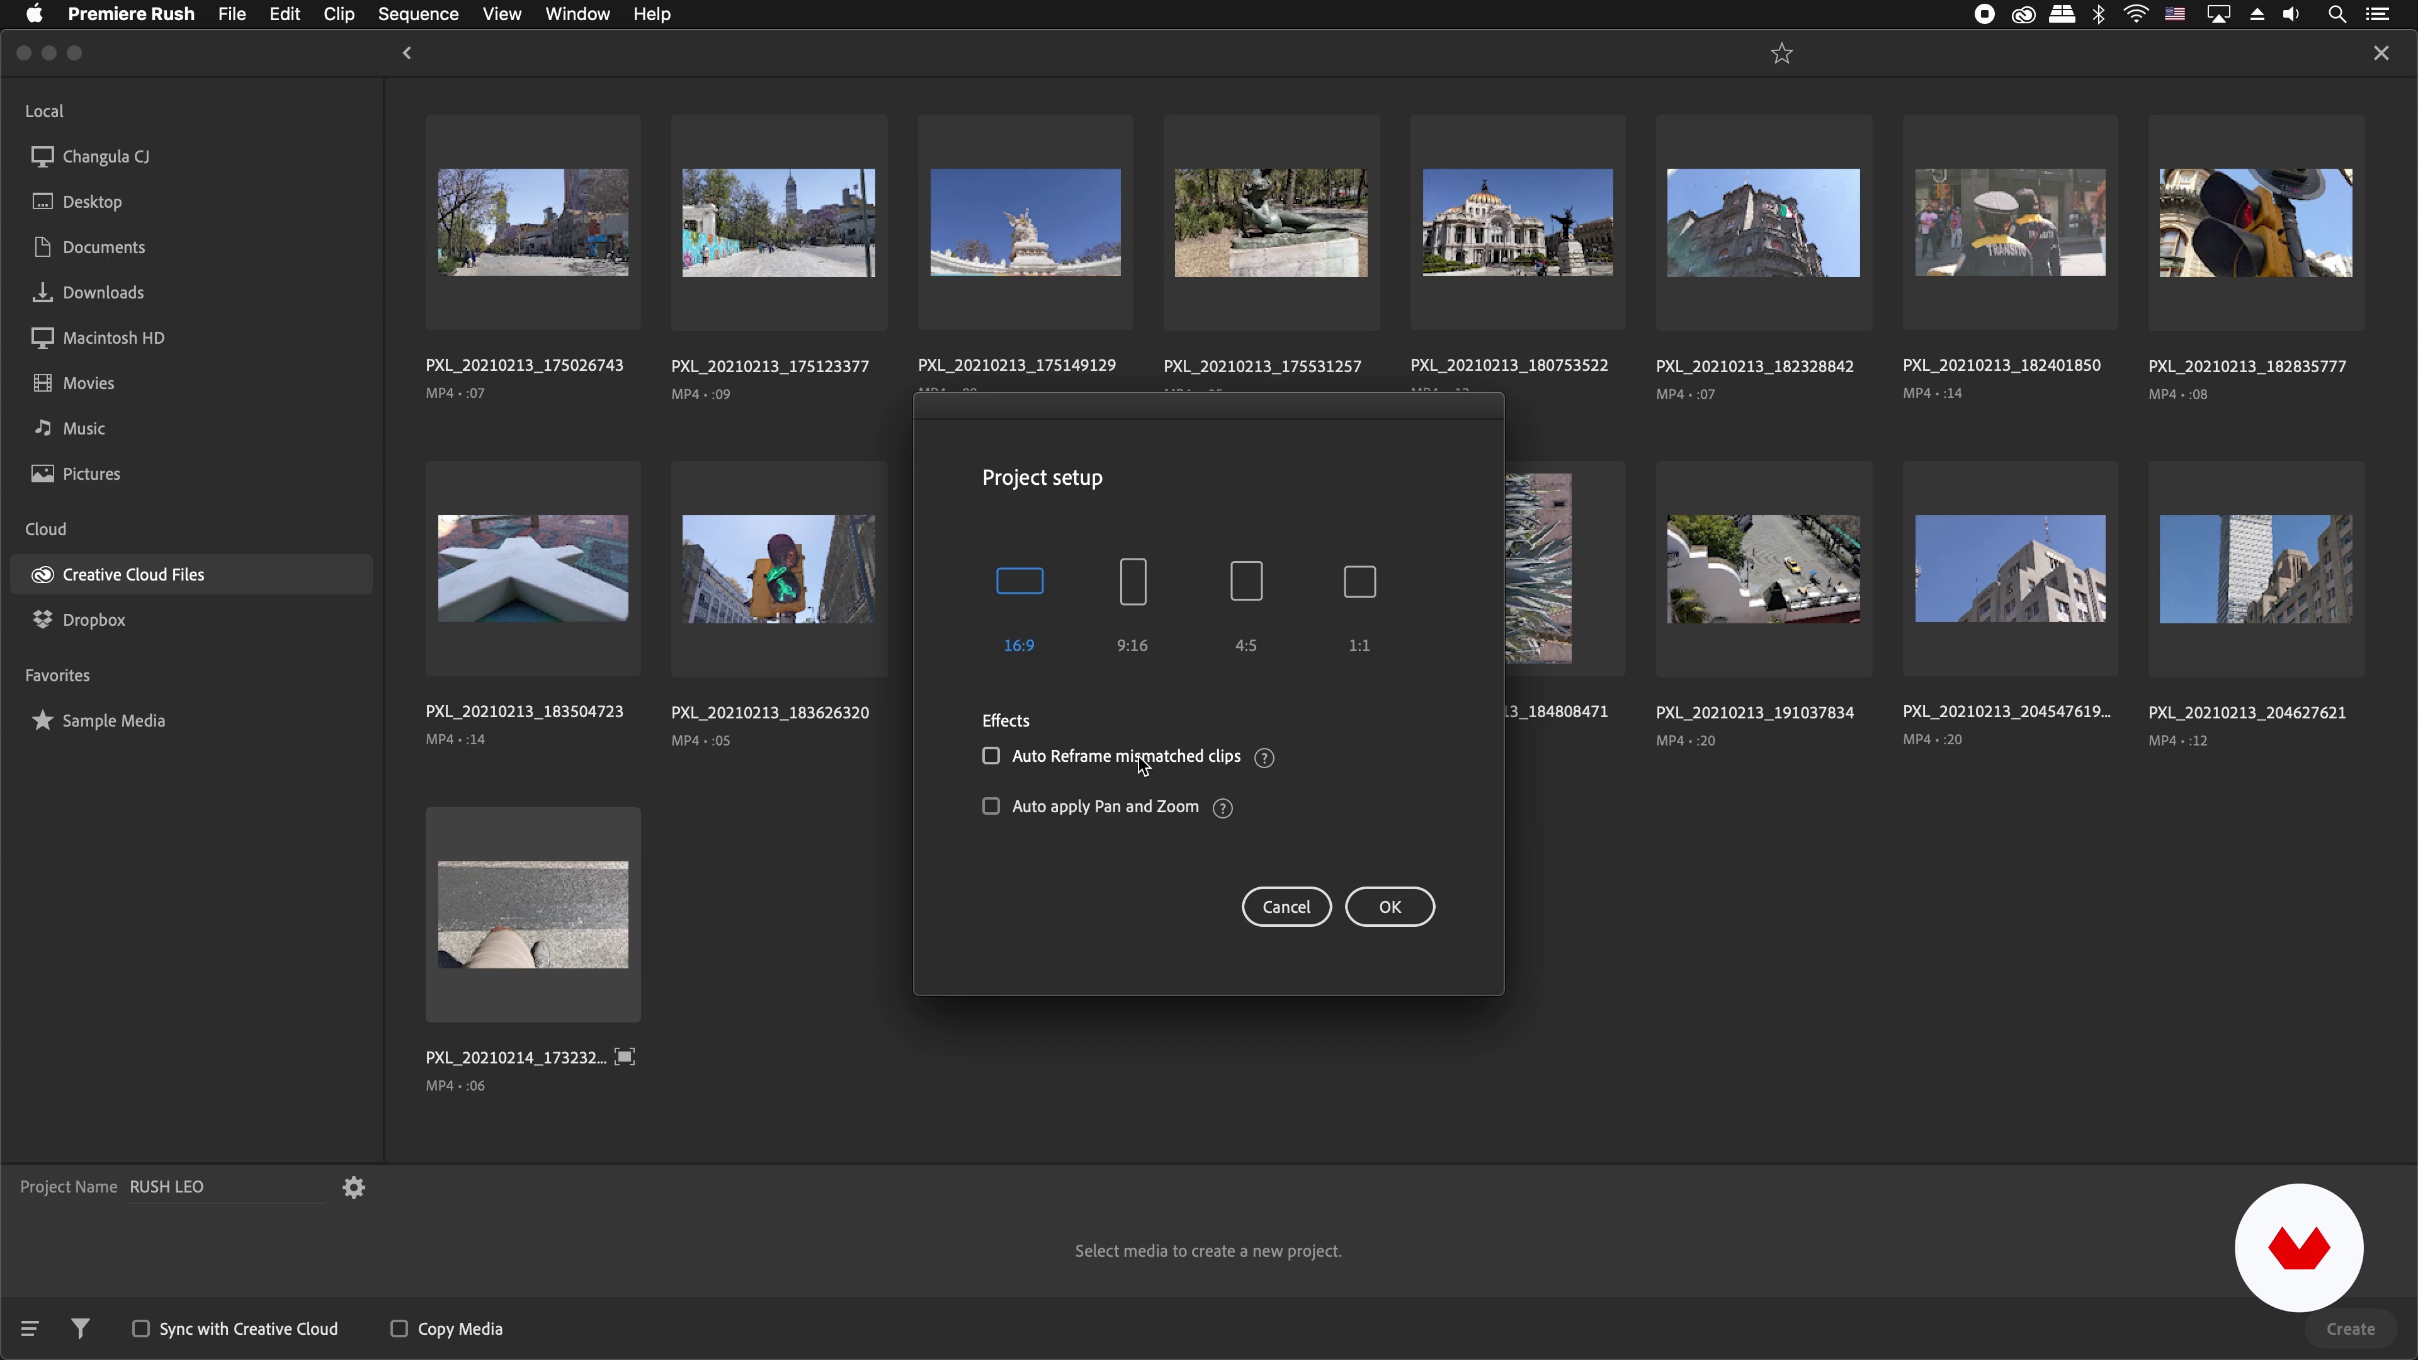This screenshot has height=1360, width=2418.
Task: Select the 16:9 landscape aspect ratio icon
Action: 1019,581
